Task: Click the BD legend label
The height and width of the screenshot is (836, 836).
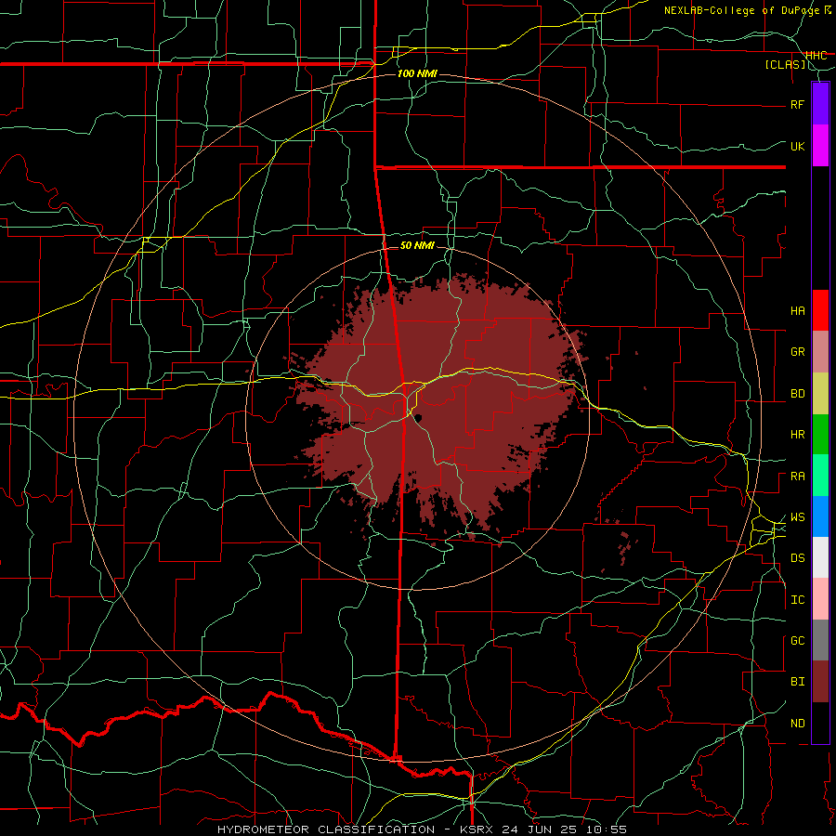Action: point(797,394)
